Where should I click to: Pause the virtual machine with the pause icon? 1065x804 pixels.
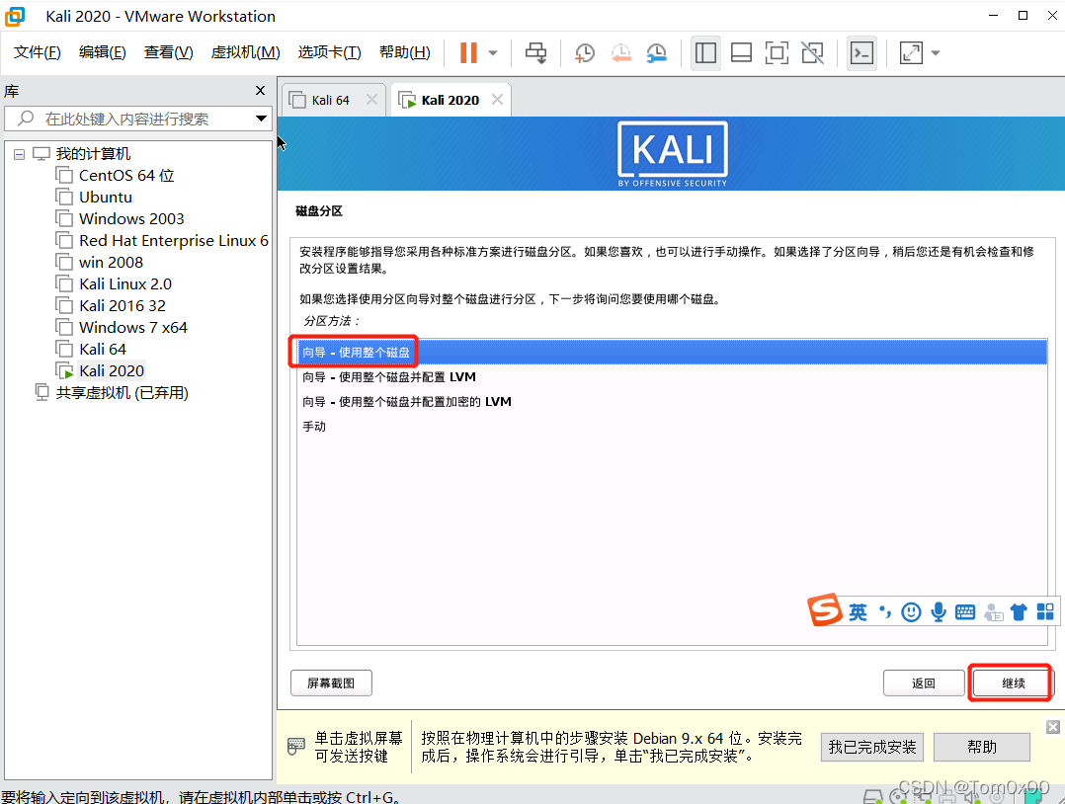(x=468, y=53)
